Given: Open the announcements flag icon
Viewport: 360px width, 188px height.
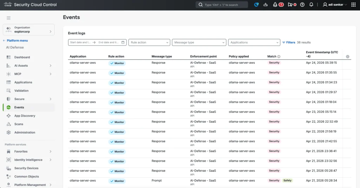Looking at the screenshot, I should tap(290, 5).
